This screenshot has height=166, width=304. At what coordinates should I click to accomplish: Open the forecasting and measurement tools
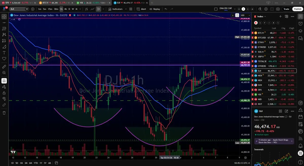[4, 41]
